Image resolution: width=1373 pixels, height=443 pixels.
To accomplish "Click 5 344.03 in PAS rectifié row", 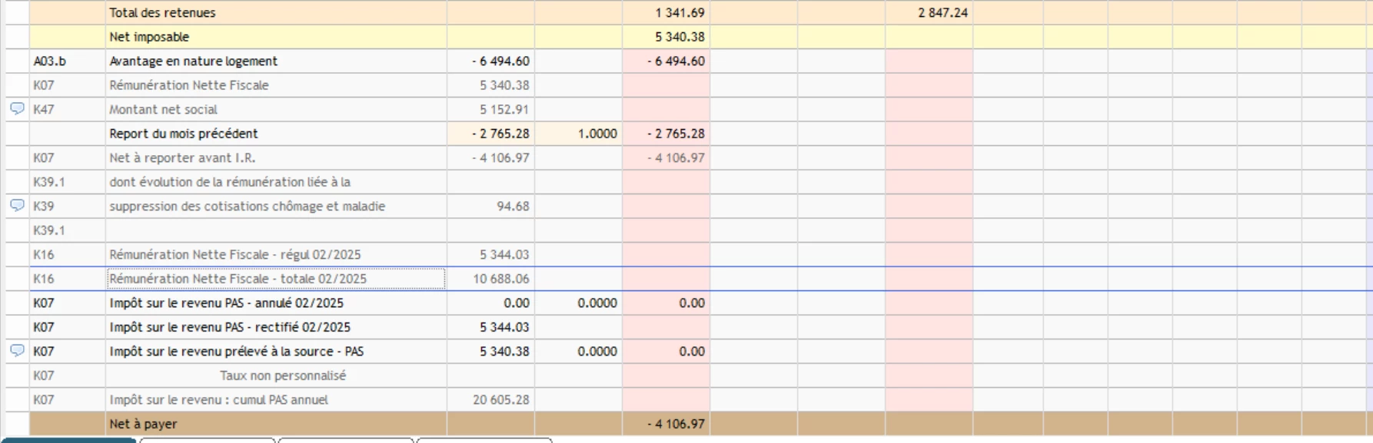I will (504, 327).
